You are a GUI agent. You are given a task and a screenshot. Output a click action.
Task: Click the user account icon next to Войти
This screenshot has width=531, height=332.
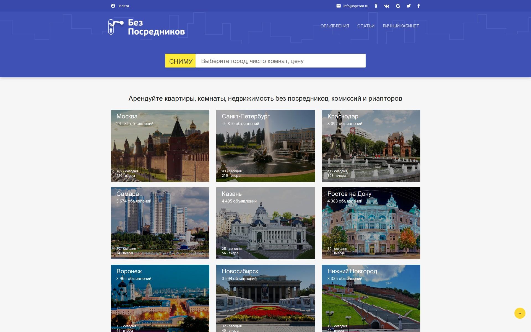click(x=113, y=6)
